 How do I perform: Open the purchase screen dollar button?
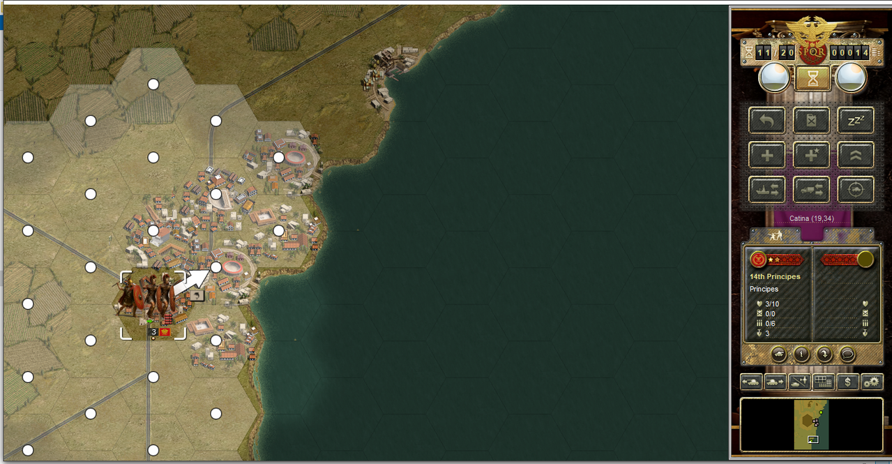pyautogui.click(x=847, y=382)
